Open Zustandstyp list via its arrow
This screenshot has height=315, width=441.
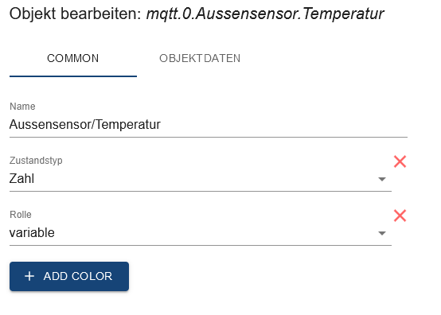pyautogui.click(x=381, y=179)
